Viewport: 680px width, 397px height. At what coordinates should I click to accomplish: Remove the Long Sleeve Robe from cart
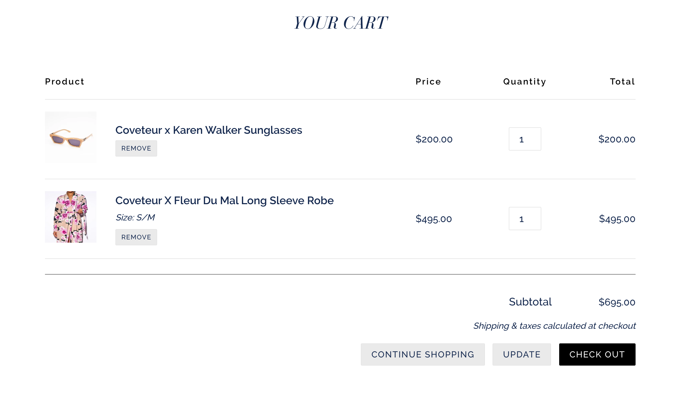[x=136, y=237]
